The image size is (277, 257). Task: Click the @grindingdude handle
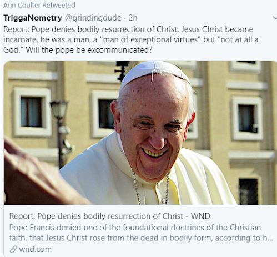(x=93, y=18)
